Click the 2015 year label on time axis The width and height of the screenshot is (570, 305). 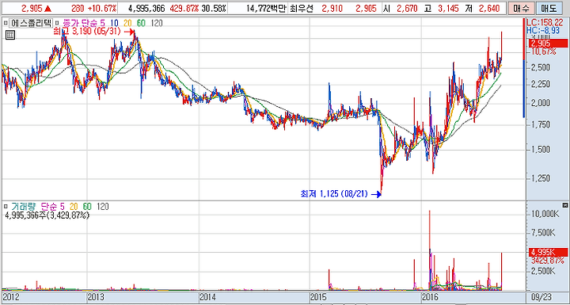[x=319, y=297]
